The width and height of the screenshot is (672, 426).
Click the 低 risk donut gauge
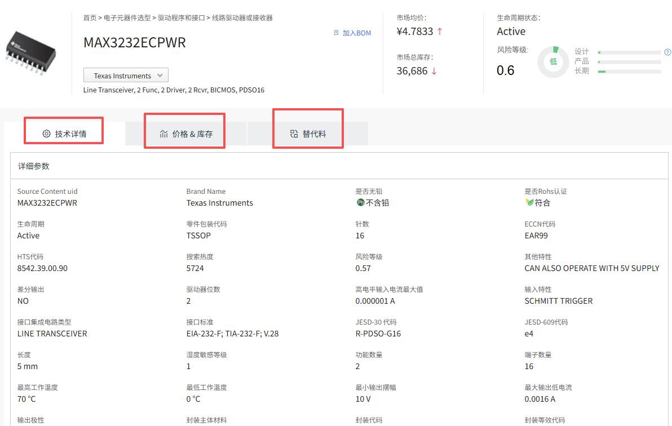(x=553, y=62)
